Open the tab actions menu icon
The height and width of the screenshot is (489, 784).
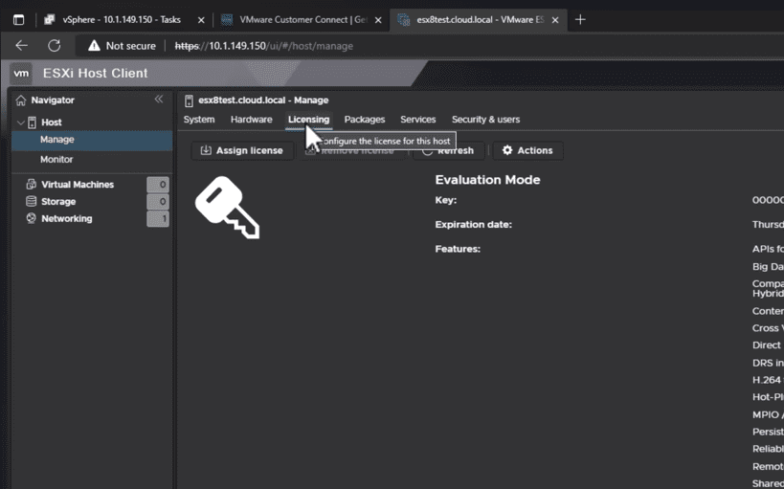tap(18, 20)
